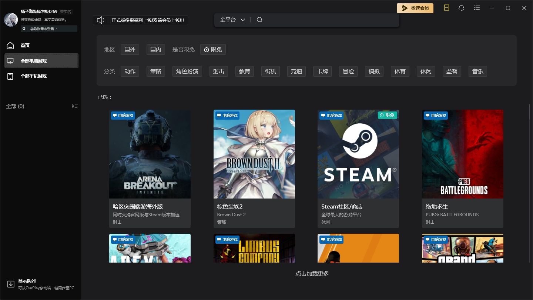Click the 未实名 verification tag
This screenshot has height=300, width=533.
tap(66, 12)
